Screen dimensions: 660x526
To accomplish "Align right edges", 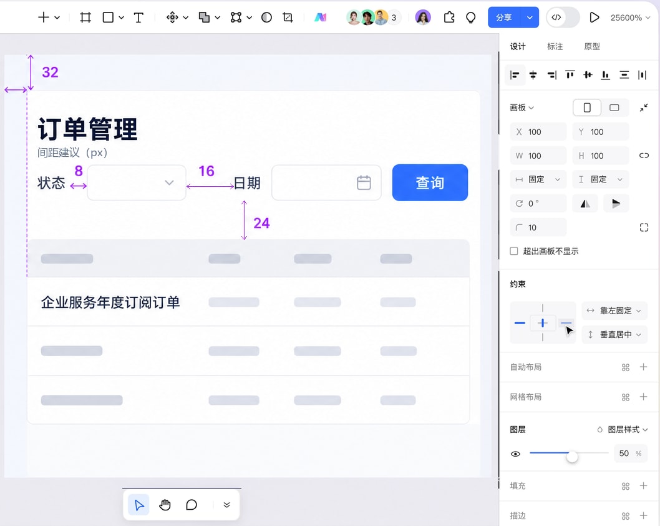I will pos(552,75).
